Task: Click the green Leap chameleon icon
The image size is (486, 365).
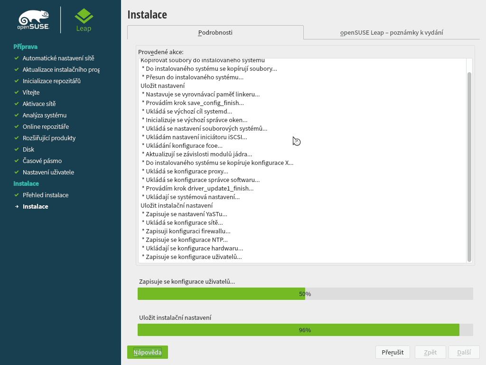Action: coord(83,15)
